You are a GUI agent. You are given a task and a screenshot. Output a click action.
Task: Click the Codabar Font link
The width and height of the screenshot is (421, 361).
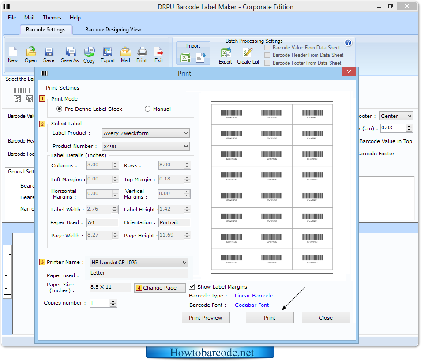[252, 305]
